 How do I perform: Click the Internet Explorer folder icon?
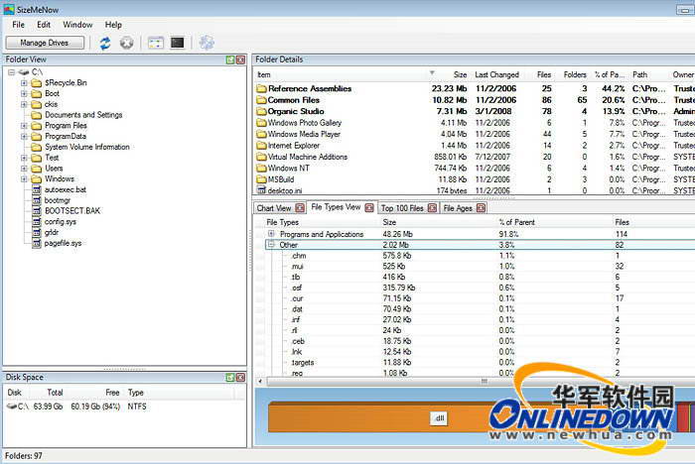[261, 146]
